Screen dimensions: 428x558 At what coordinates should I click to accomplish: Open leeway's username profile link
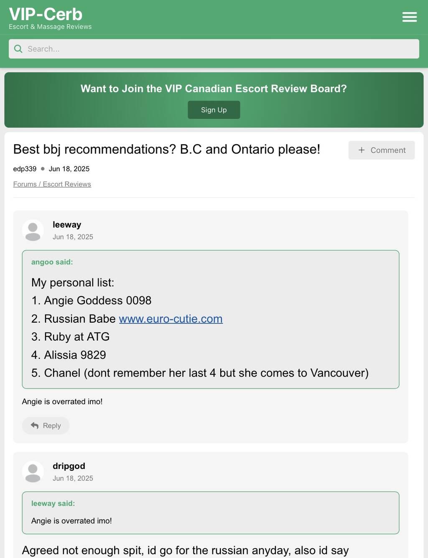pyautogui.click(x=67, y=224)
